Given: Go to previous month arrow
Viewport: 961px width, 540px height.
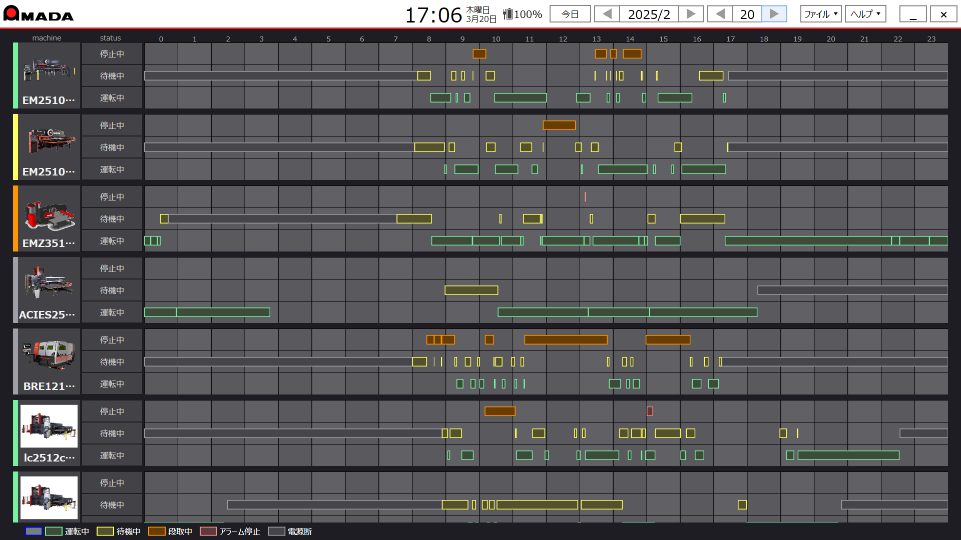Looking at the screenshot, I should [607, 14].
